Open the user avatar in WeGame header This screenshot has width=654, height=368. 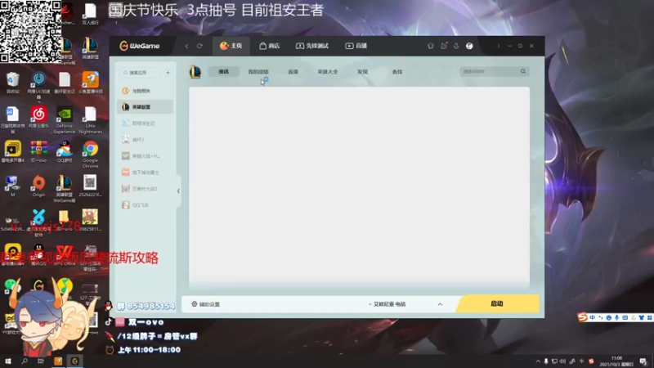coord(469,46)
